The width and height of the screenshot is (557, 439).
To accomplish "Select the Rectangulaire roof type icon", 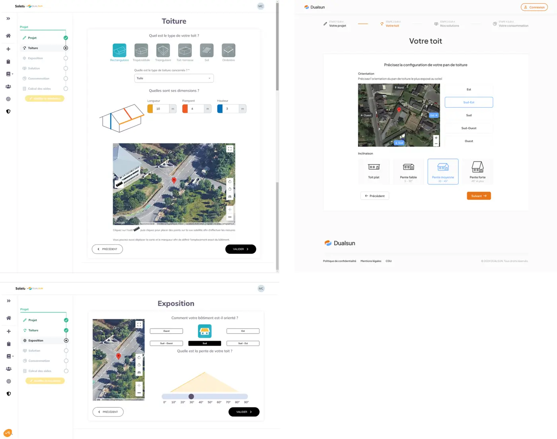I will coord(119,50).
